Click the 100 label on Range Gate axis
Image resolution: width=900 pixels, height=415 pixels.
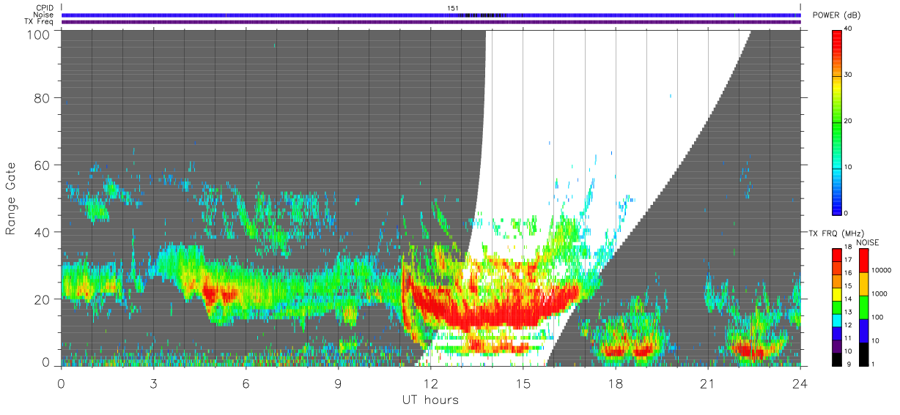coord(38,34)
